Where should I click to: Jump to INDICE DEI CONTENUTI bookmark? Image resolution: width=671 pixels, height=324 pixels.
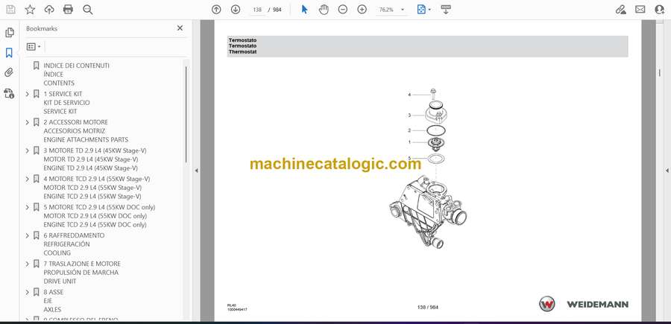76,66
